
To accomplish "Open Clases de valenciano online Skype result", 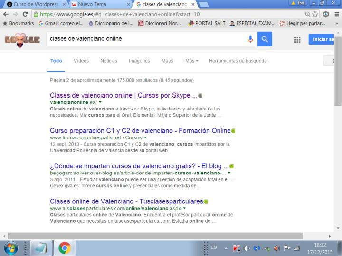I will coord(123,95).
